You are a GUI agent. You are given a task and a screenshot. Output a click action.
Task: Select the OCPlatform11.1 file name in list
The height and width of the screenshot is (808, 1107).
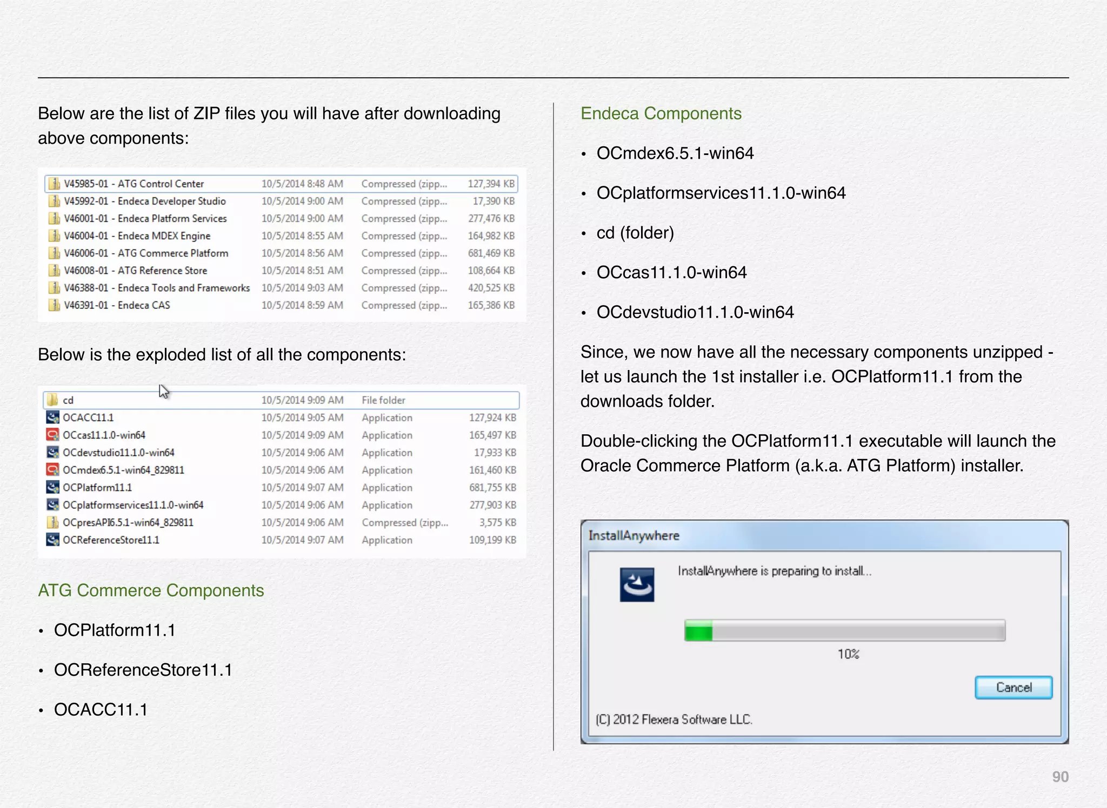click(97, 487)
